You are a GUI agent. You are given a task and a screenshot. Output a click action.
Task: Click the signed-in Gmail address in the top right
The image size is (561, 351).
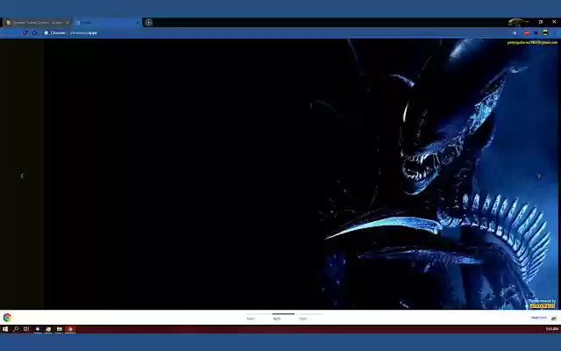[532, 43]
